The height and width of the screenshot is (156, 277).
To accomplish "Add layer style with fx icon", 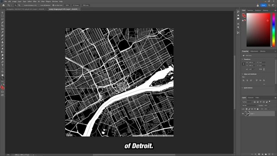I will 256,154.
